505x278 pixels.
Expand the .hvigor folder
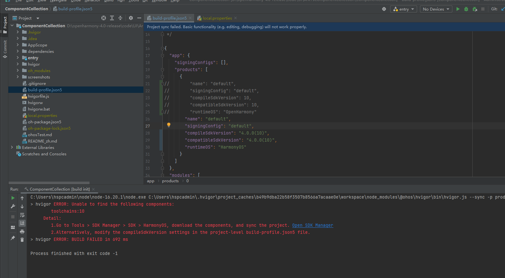click(x=18, y=32)
